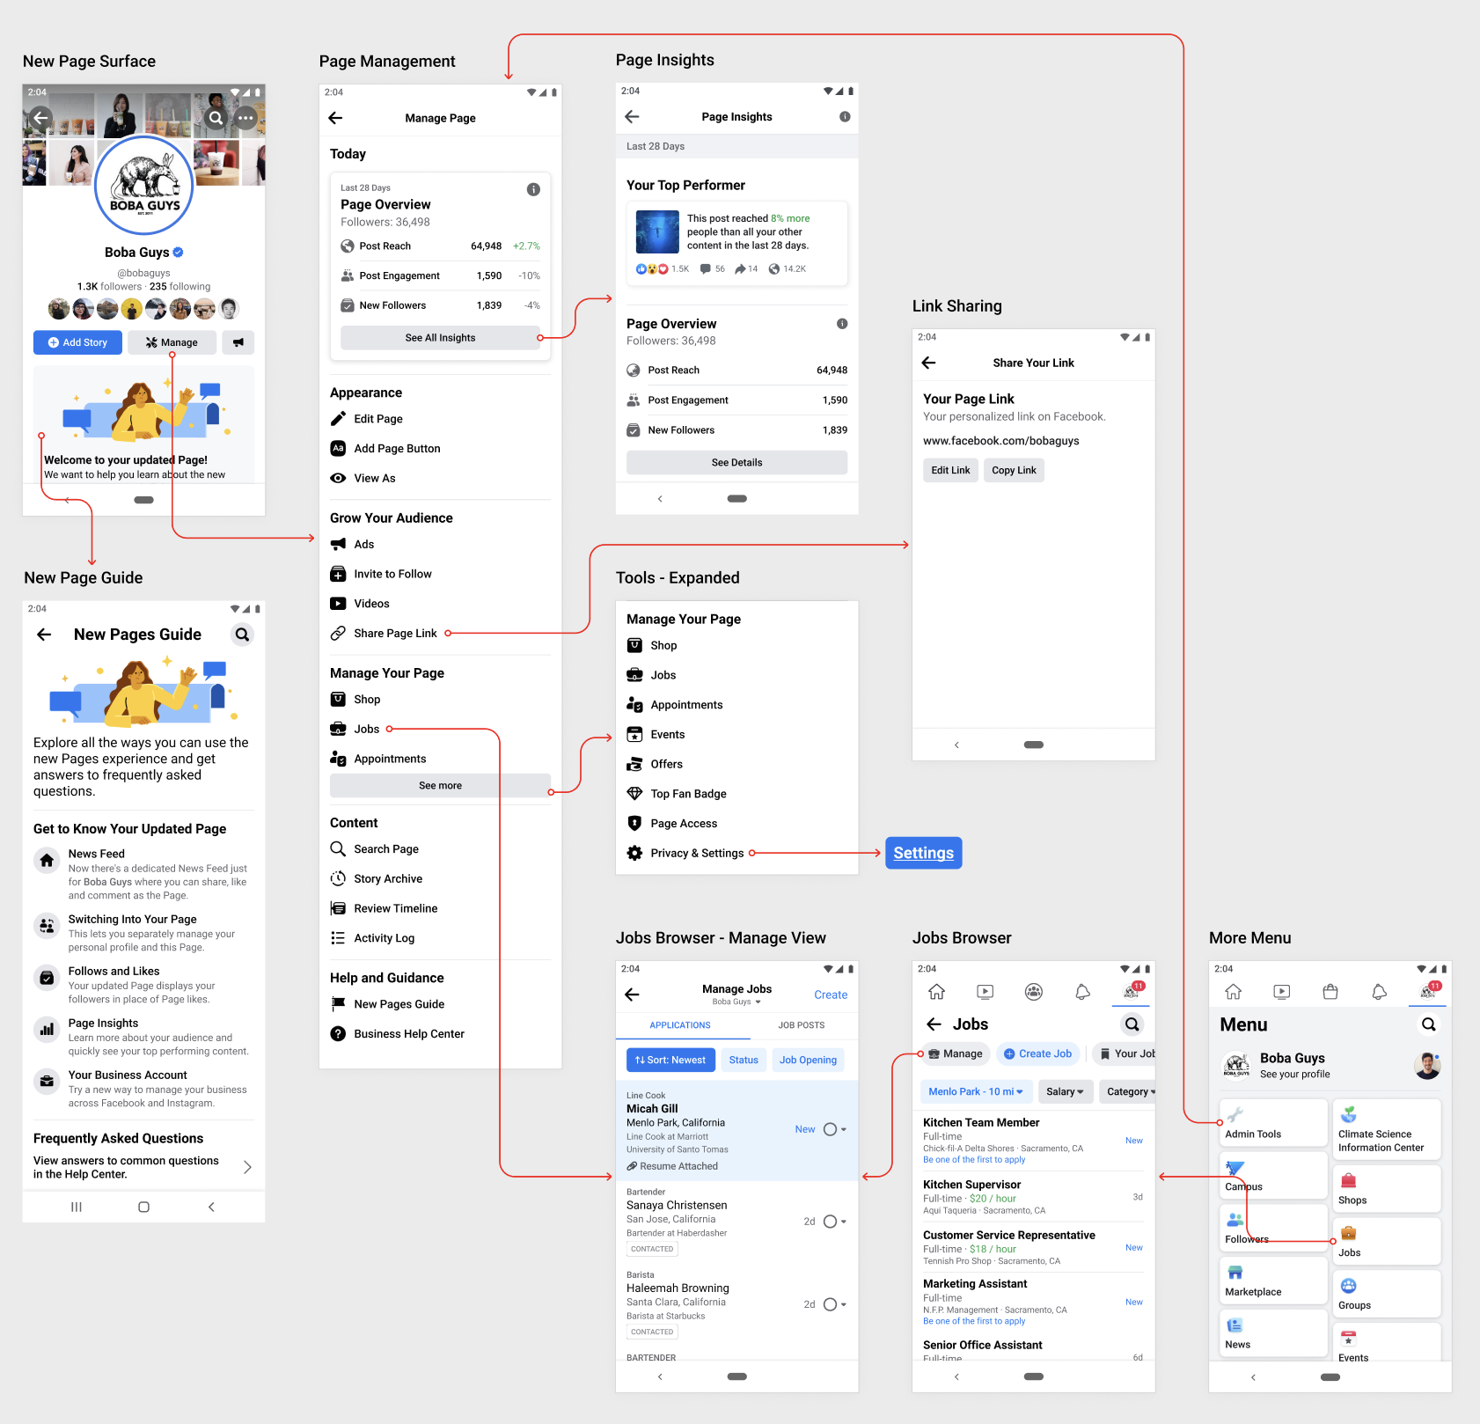
Task: Switch to APPLICATIONS tab
Action: click(x=680, y=1026)
